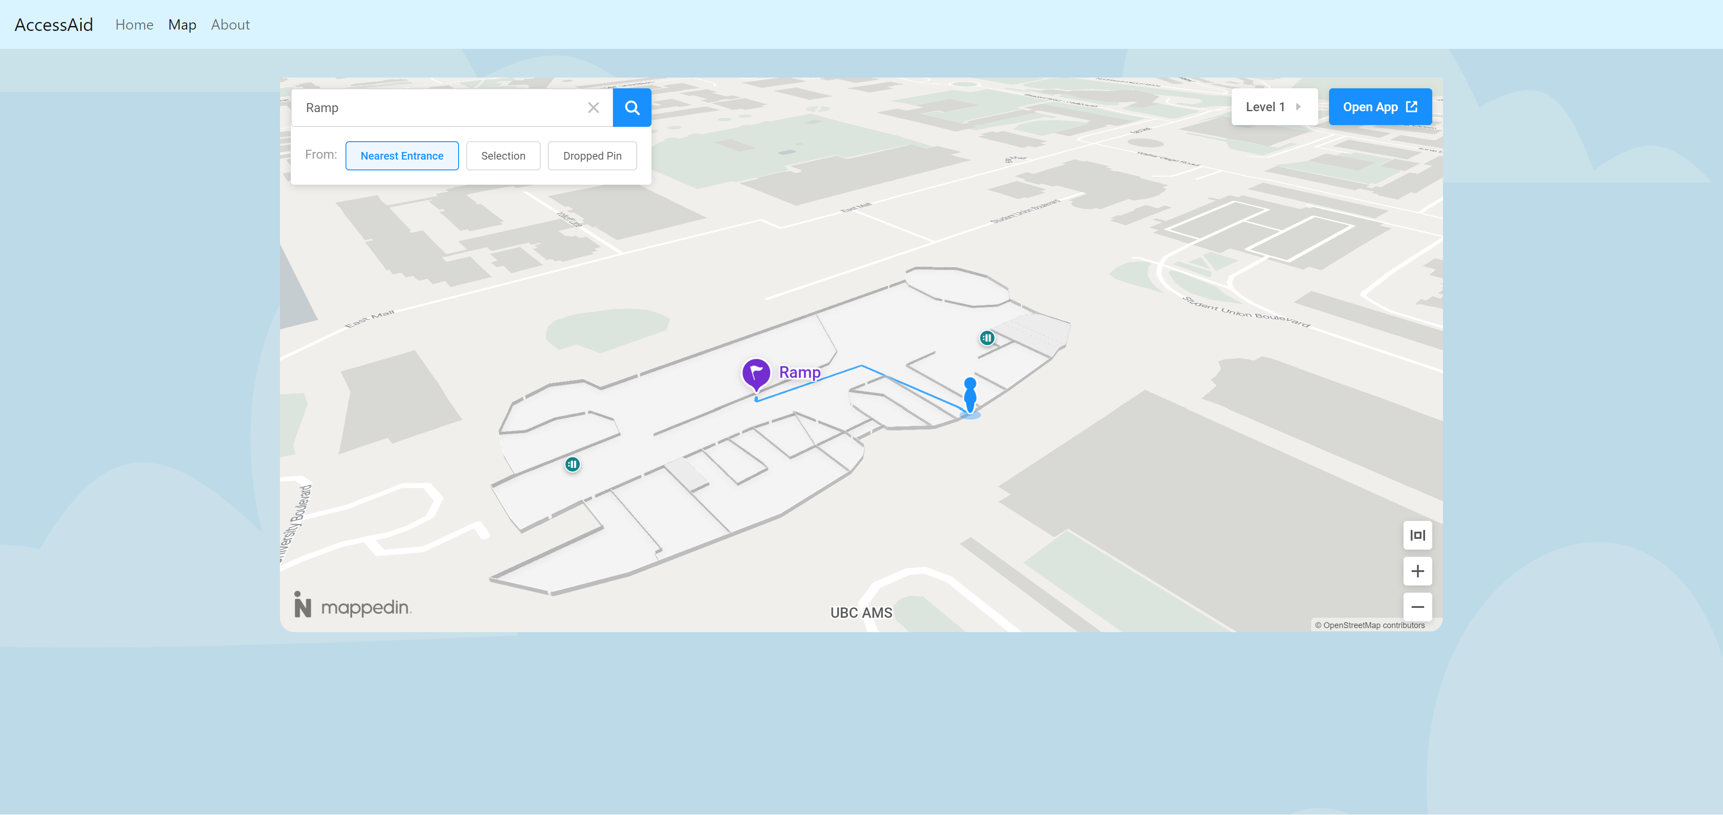Open the About page

[230, 25]
